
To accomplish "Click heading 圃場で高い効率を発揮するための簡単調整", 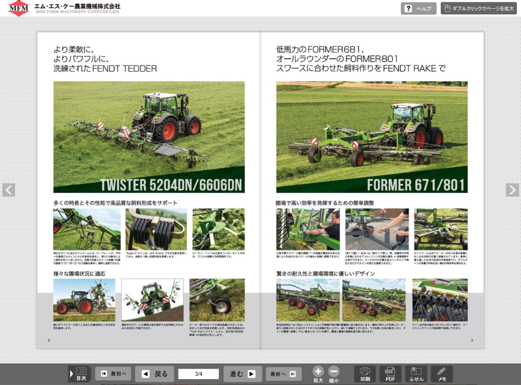I will click(x=325, y=203).
